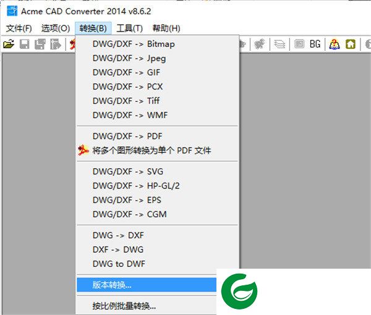This screenshot has height=315, width=371.
Task: Close the open 转换(B) menu
Action: pos(93,28)
